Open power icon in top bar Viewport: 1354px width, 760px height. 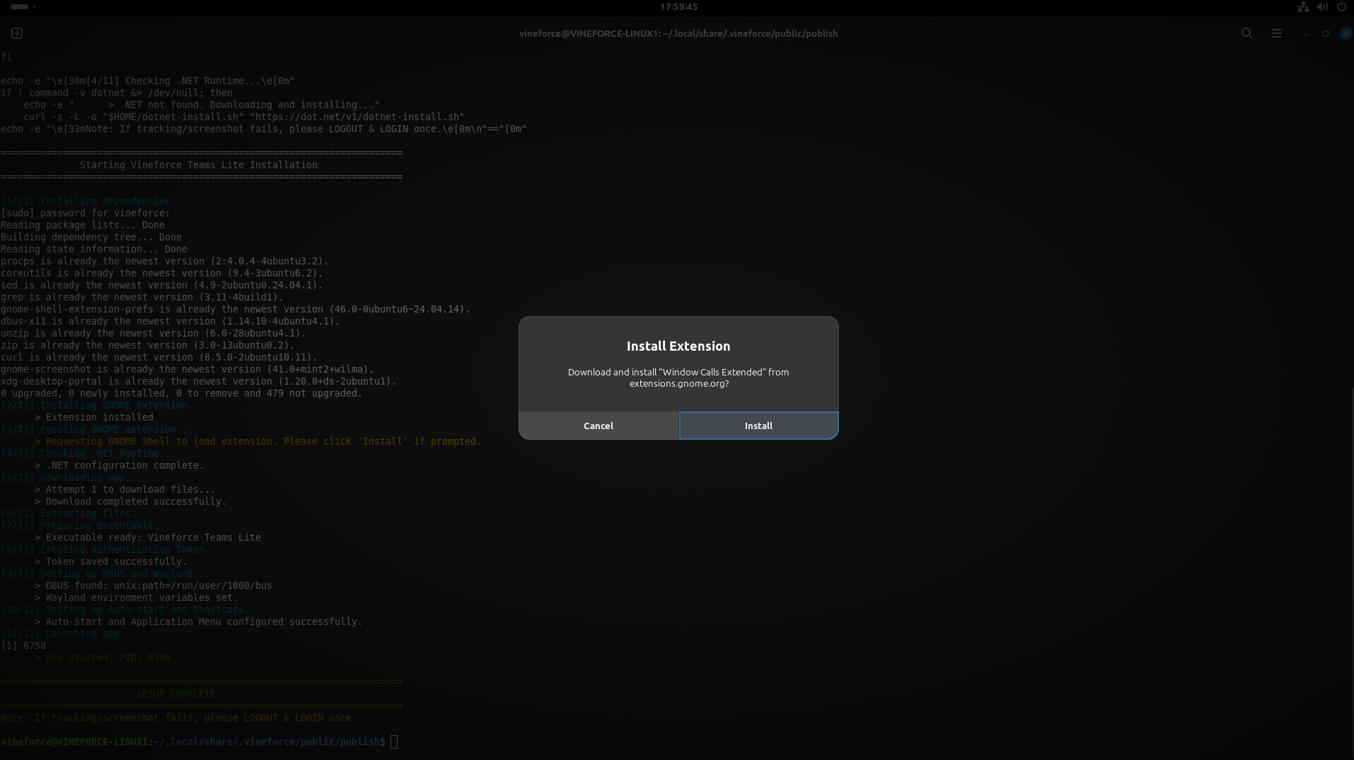1341,7
